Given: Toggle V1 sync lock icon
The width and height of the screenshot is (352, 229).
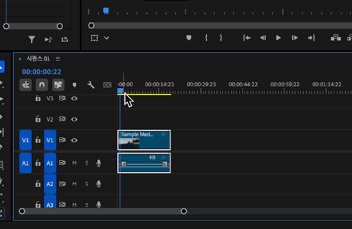Looking at the screenshot, I should 62,140.
